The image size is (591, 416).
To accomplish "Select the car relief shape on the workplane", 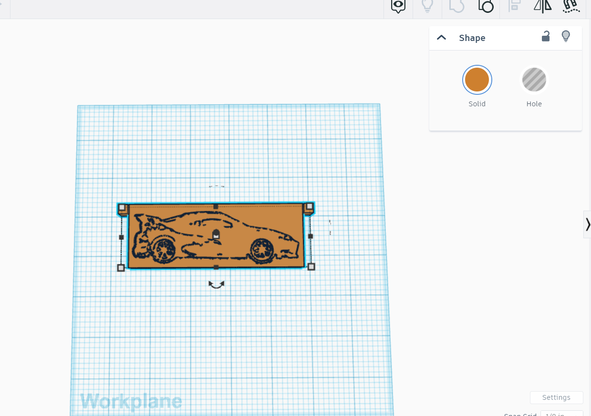I will (x=216, y=236).
